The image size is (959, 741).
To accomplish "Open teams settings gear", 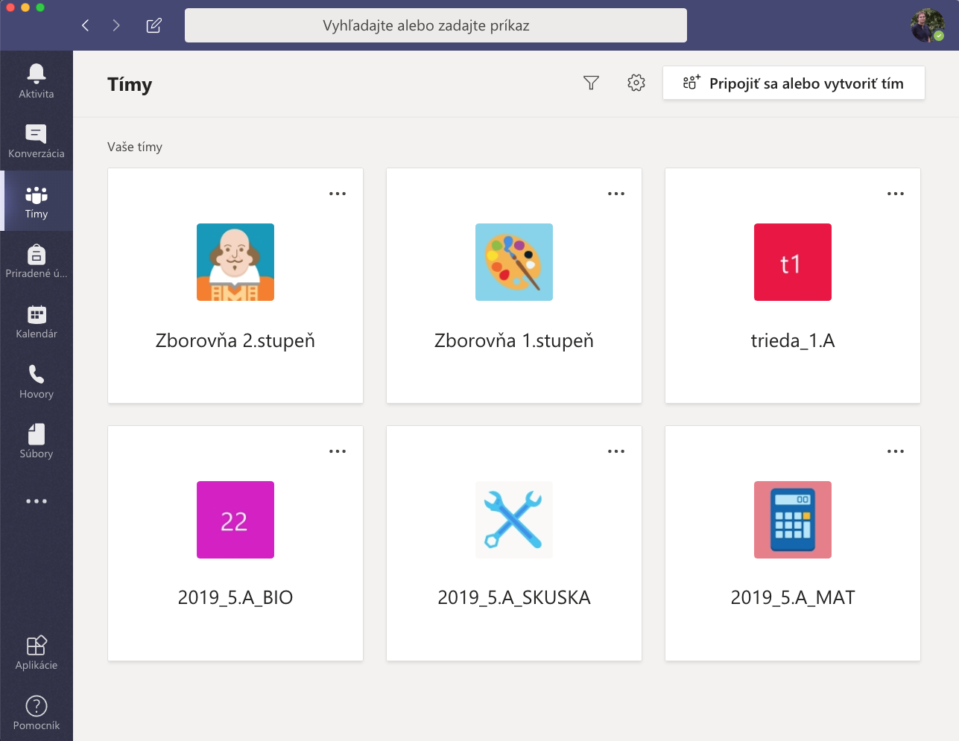I will tap(636, 83).
